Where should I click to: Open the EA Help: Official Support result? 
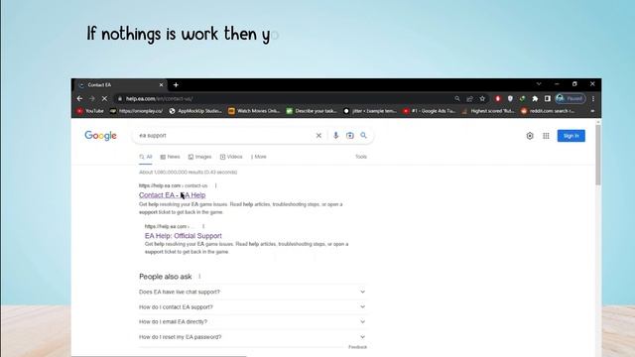(183, 236)
